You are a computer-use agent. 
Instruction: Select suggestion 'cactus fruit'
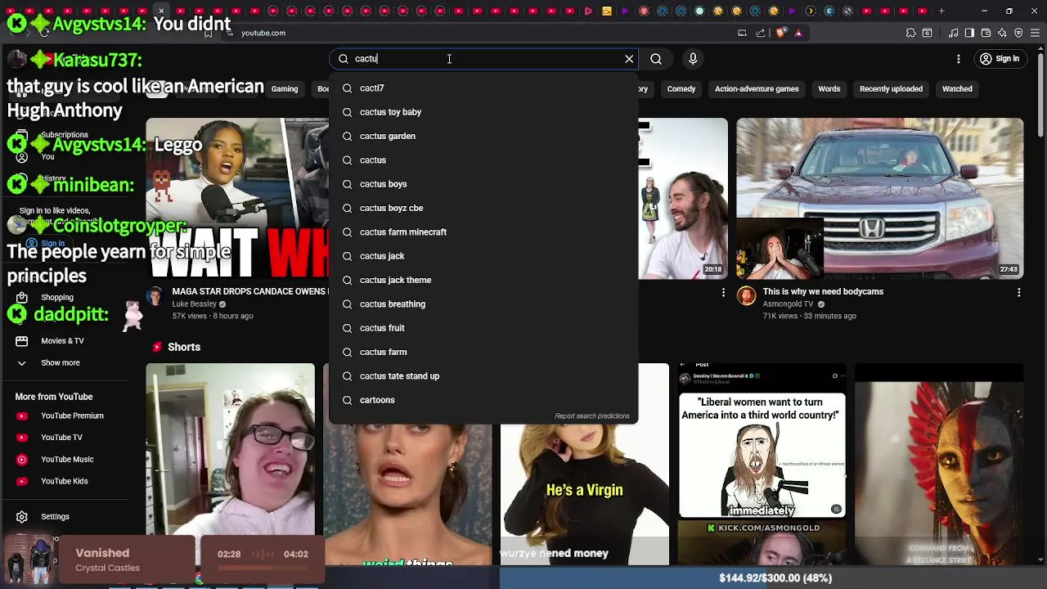(x=483, y=328)
